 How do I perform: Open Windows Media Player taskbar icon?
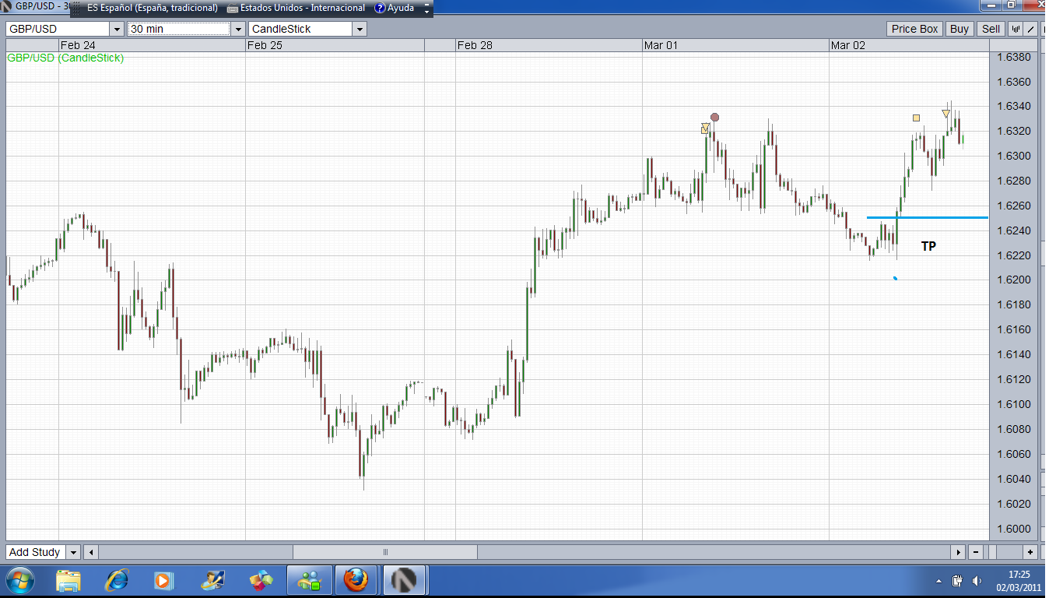pos(163,580)
